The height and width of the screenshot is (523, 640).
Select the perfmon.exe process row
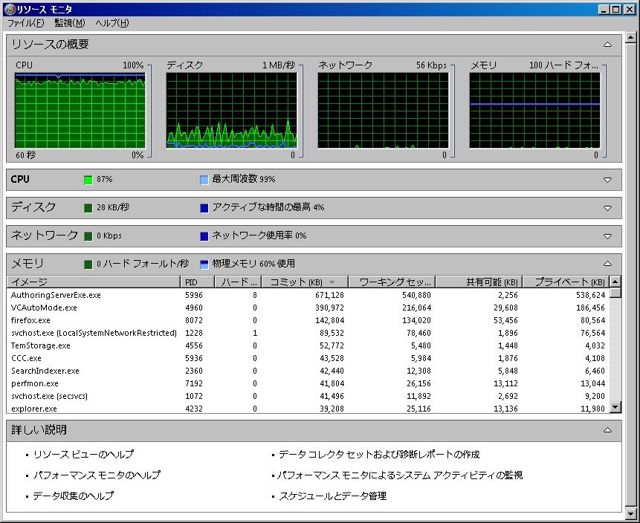pos(308,383)
